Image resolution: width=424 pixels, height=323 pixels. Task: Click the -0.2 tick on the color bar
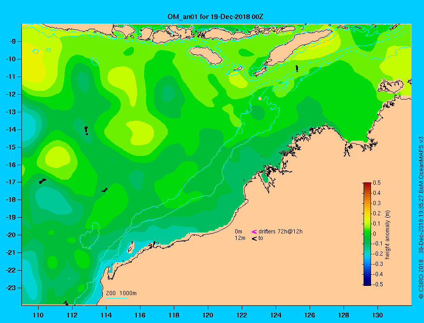coord(378,254)
